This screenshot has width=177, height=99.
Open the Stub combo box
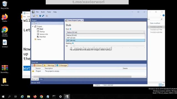[105, 32]
